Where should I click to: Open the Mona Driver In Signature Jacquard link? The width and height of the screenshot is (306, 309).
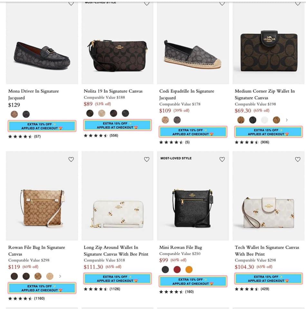33,94
